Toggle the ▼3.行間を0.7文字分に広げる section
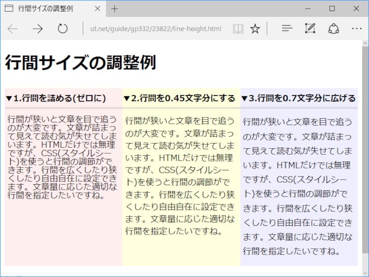The width and height of the screenshot is (369, 277). click(298, 98)
